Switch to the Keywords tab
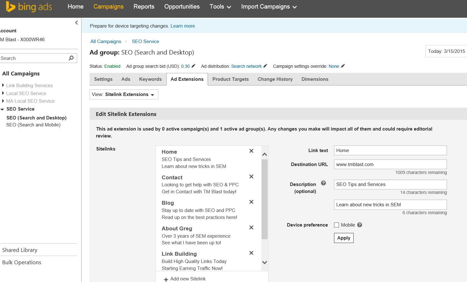467x282 pixels. (x=150, y=79)
